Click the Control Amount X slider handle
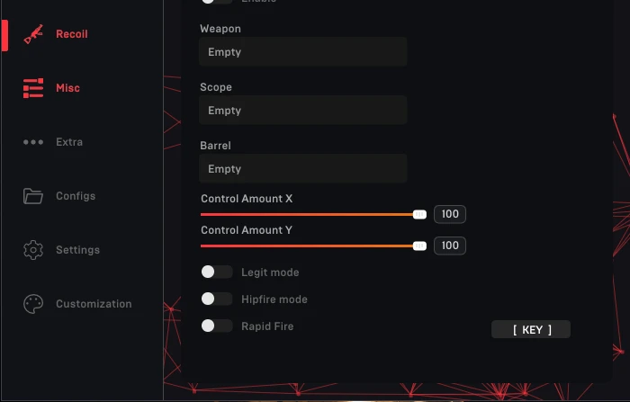The image size is (630, 402). (419, 214)
